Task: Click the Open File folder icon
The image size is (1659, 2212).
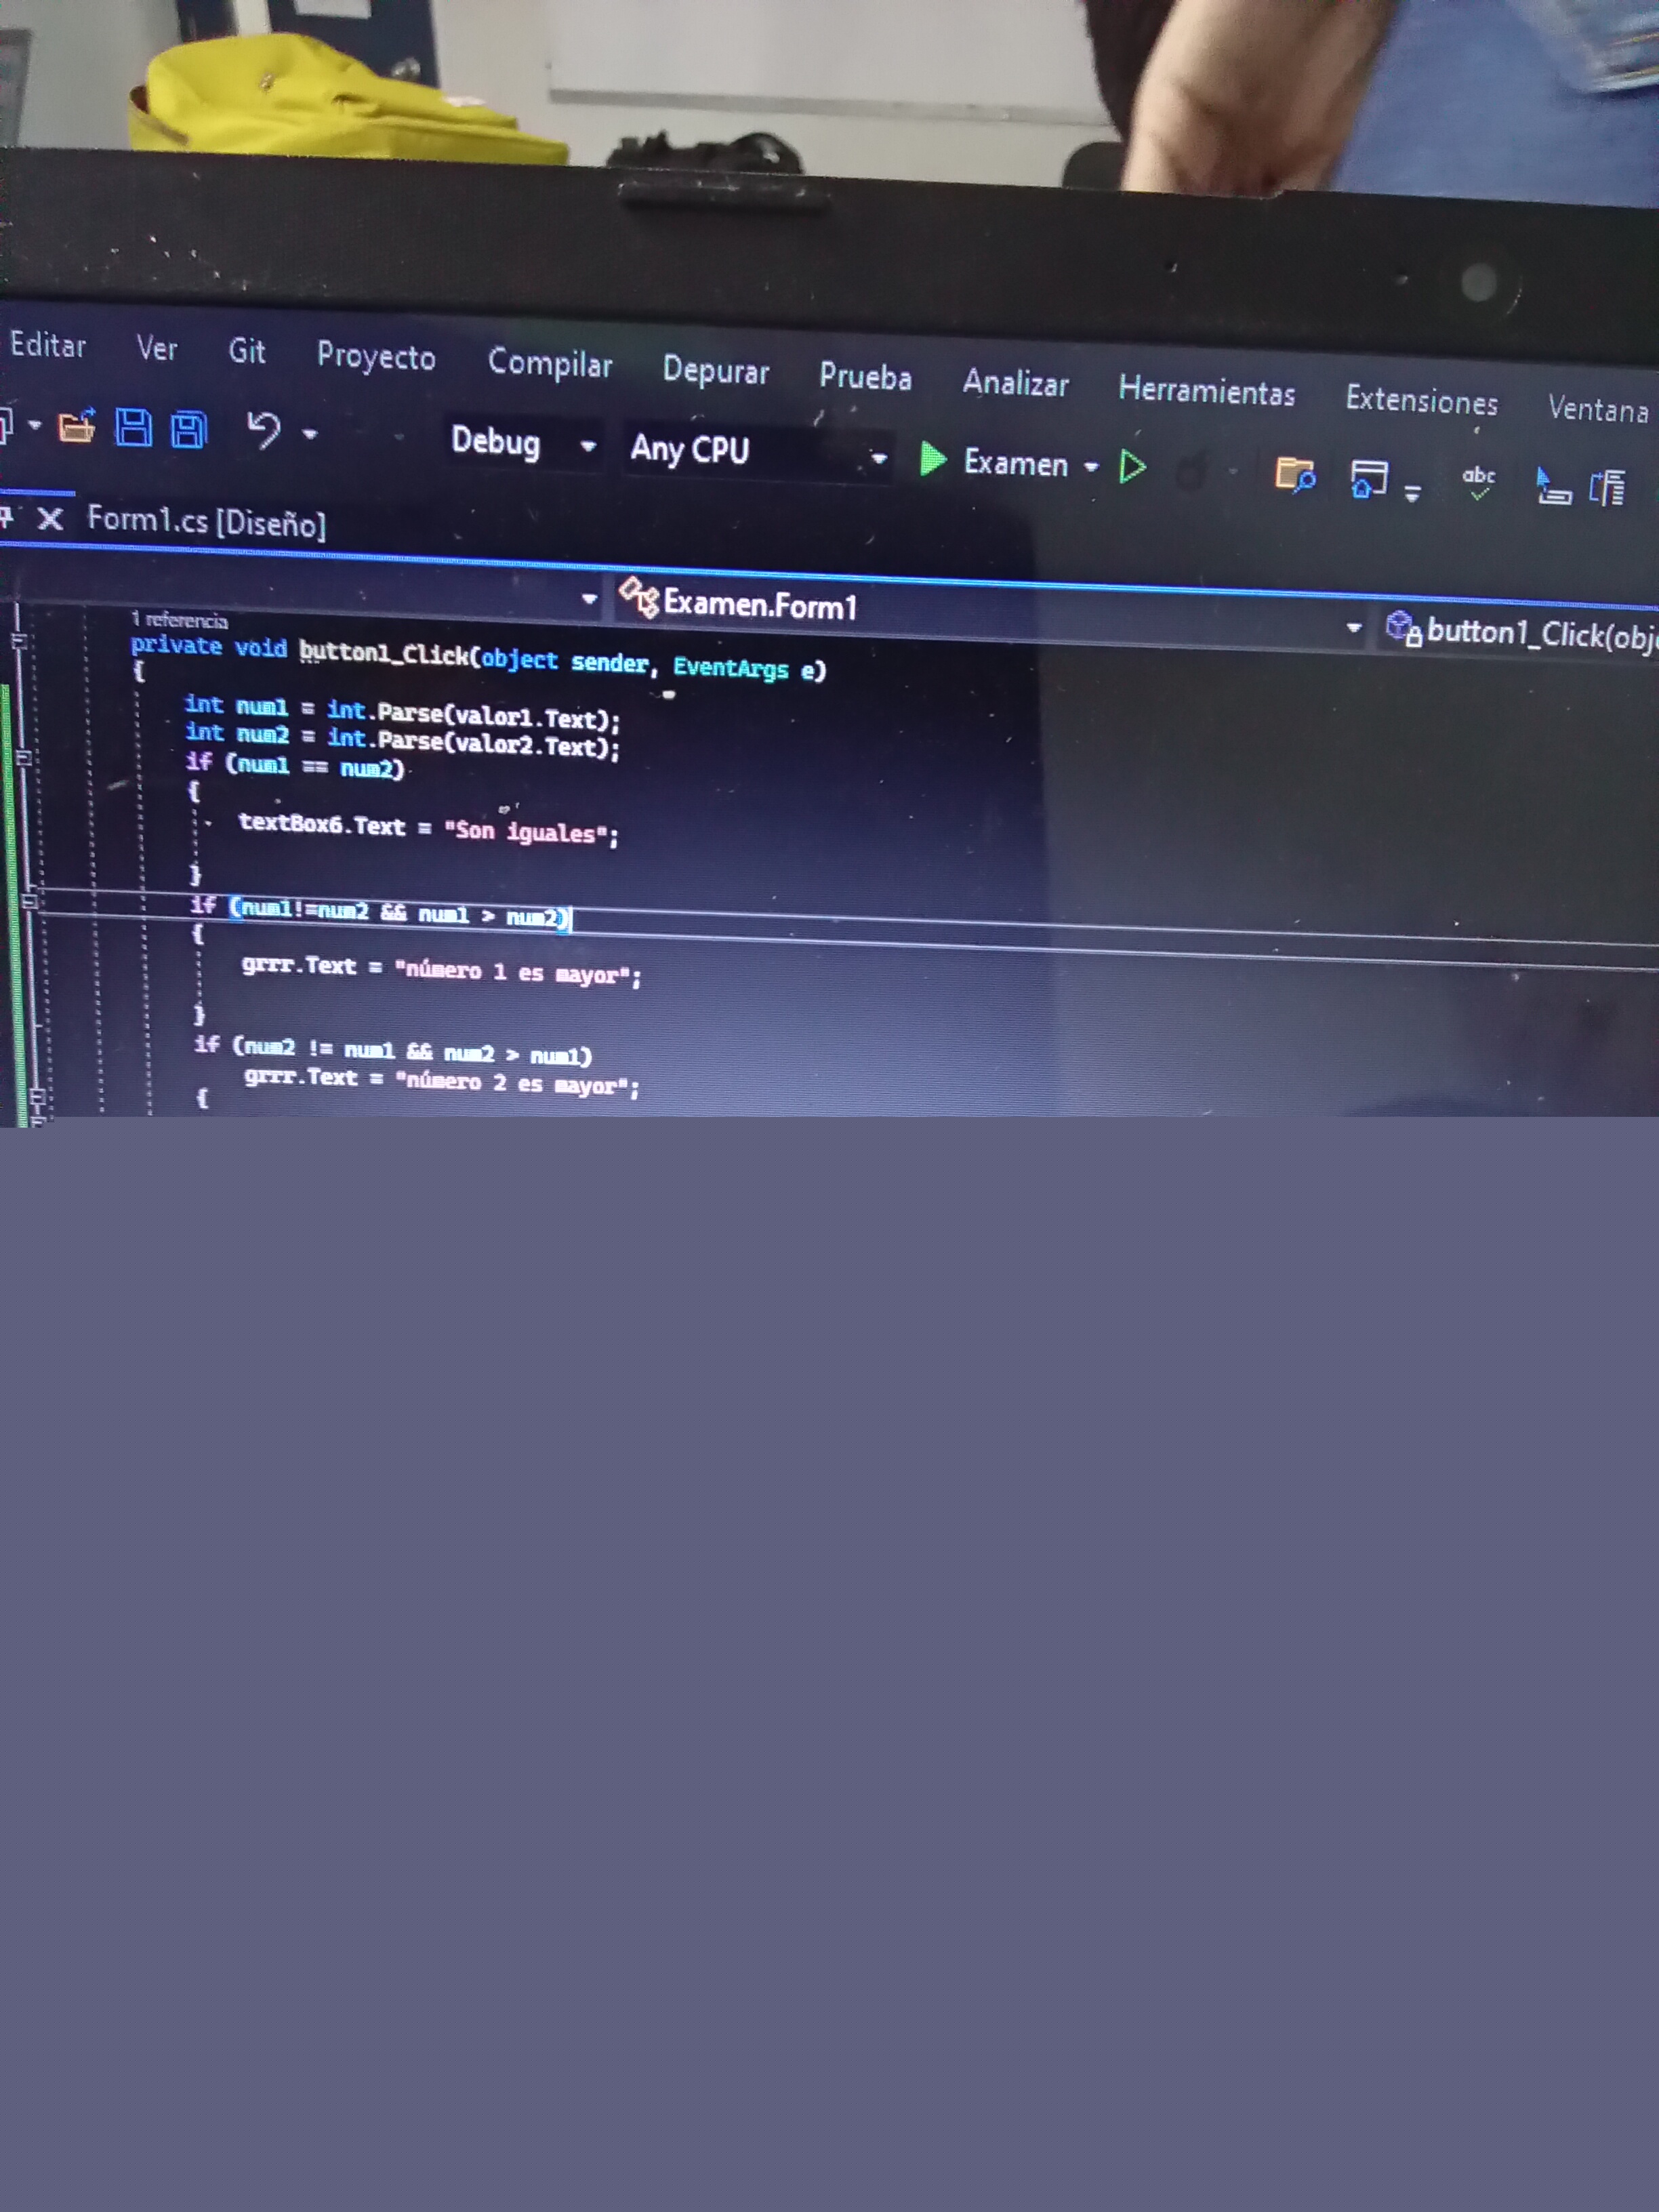Action: pos(76,427)
